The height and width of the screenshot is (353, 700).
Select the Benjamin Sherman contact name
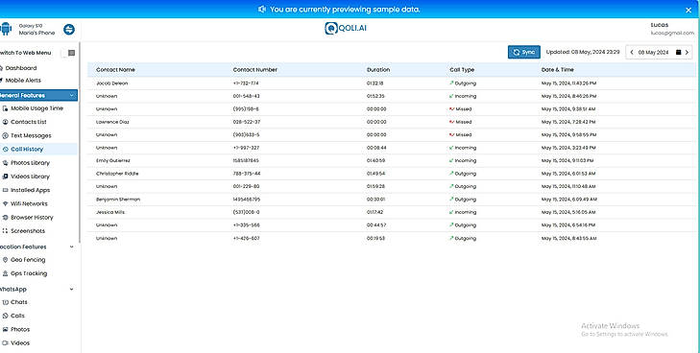(118, 200)
